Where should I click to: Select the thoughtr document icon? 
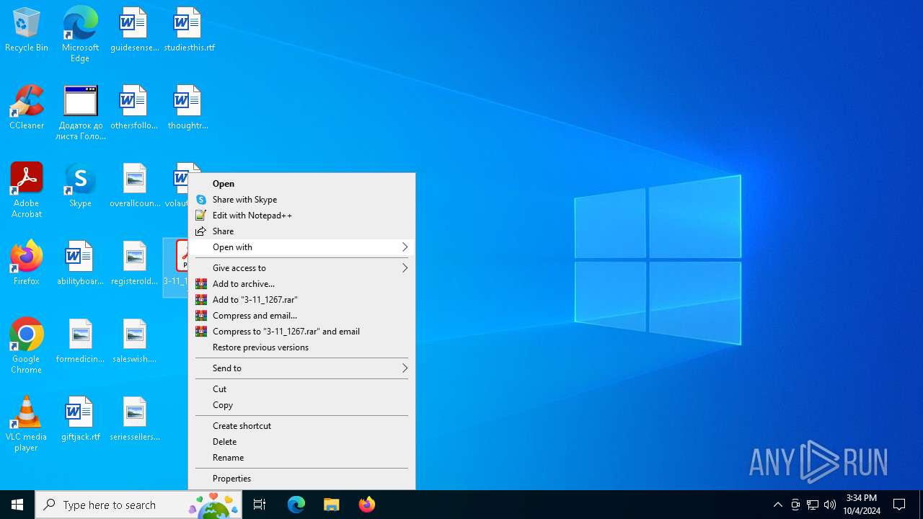[188, 108]
